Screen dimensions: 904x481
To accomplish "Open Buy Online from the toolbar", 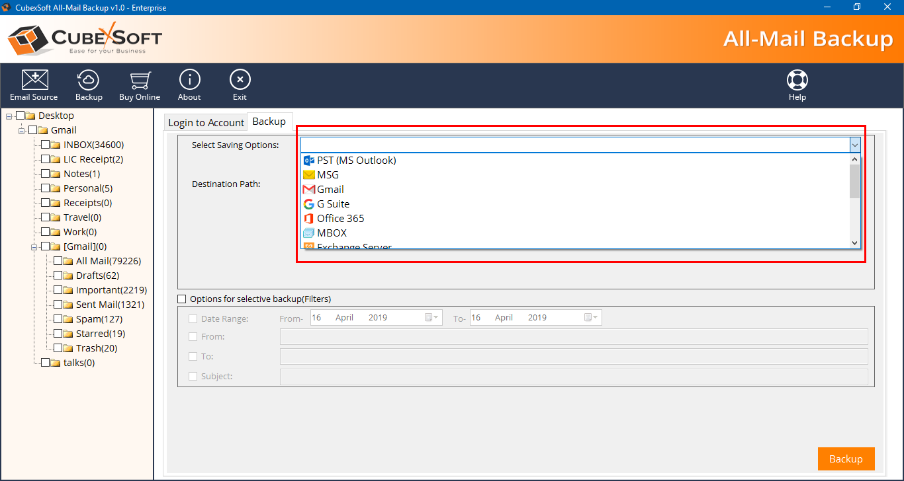I will tap(139, 84).
